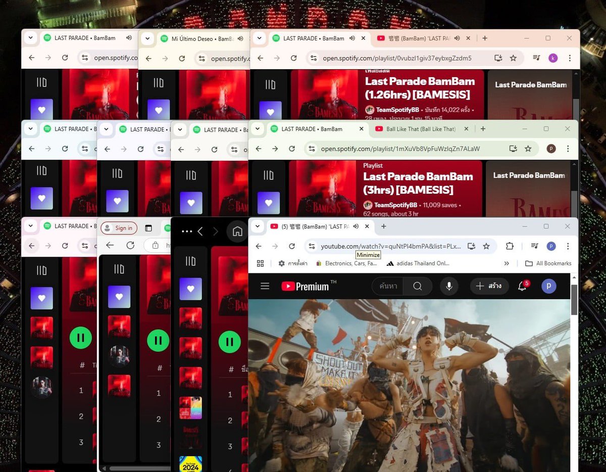Click YouTube page vertical scrollbar
The width and height of the screenshot is (606, 472).
[x=574, y=300]
